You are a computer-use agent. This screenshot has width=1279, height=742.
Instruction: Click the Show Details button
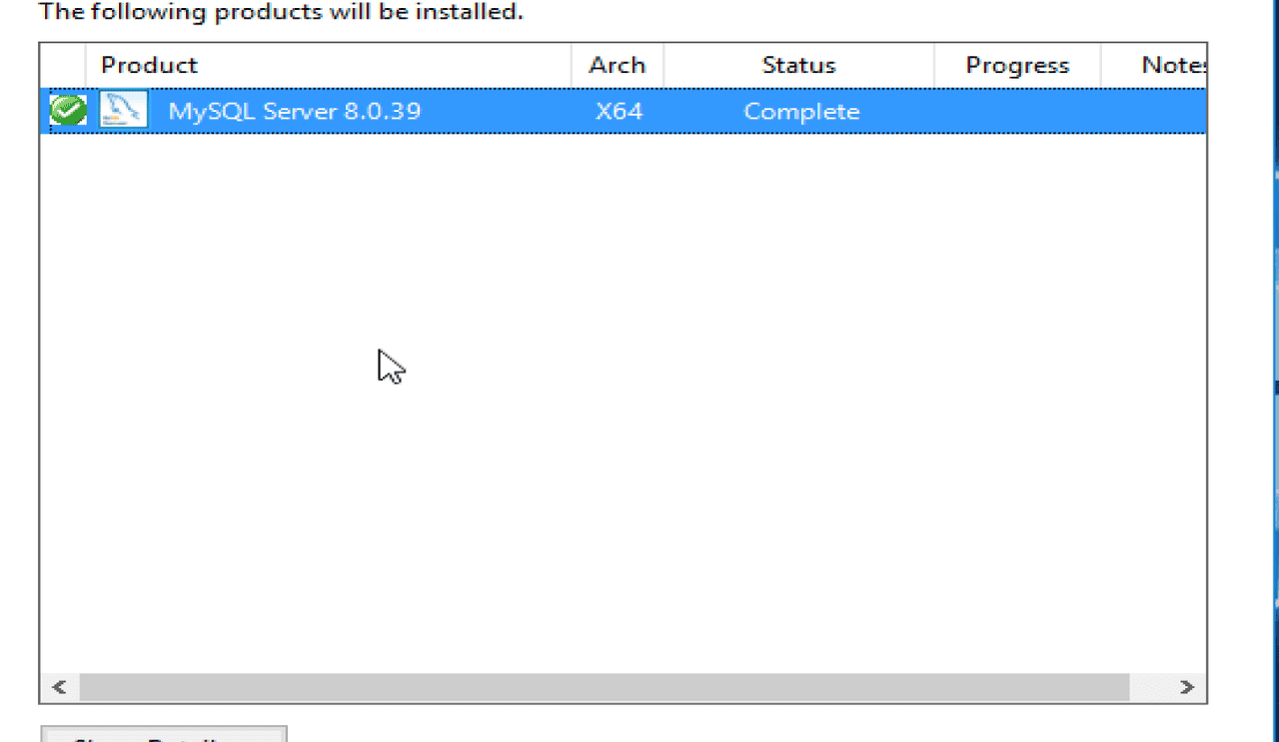163,736
